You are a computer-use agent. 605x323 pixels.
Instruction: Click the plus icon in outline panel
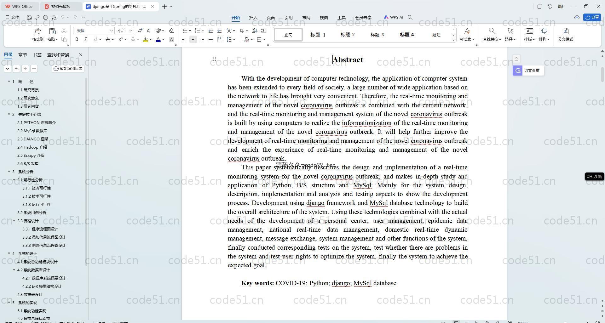[25, 69]
